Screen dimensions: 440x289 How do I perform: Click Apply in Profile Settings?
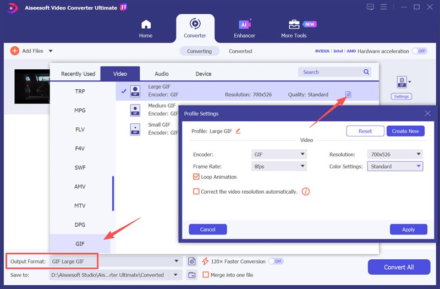tap(408, 230)
